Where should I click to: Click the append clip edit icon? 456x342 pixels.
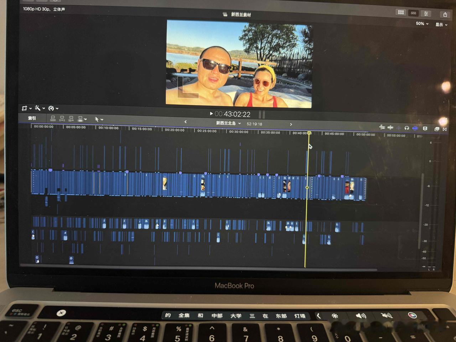71,119
